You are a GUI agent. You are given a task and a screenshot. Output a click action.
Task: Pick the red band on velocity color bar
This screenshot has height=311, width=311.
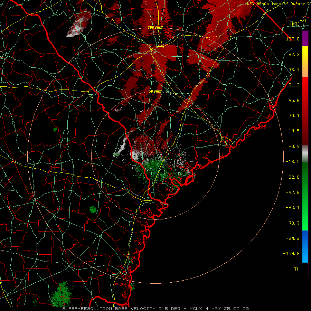pyautogui.click(x=305, y=111)
